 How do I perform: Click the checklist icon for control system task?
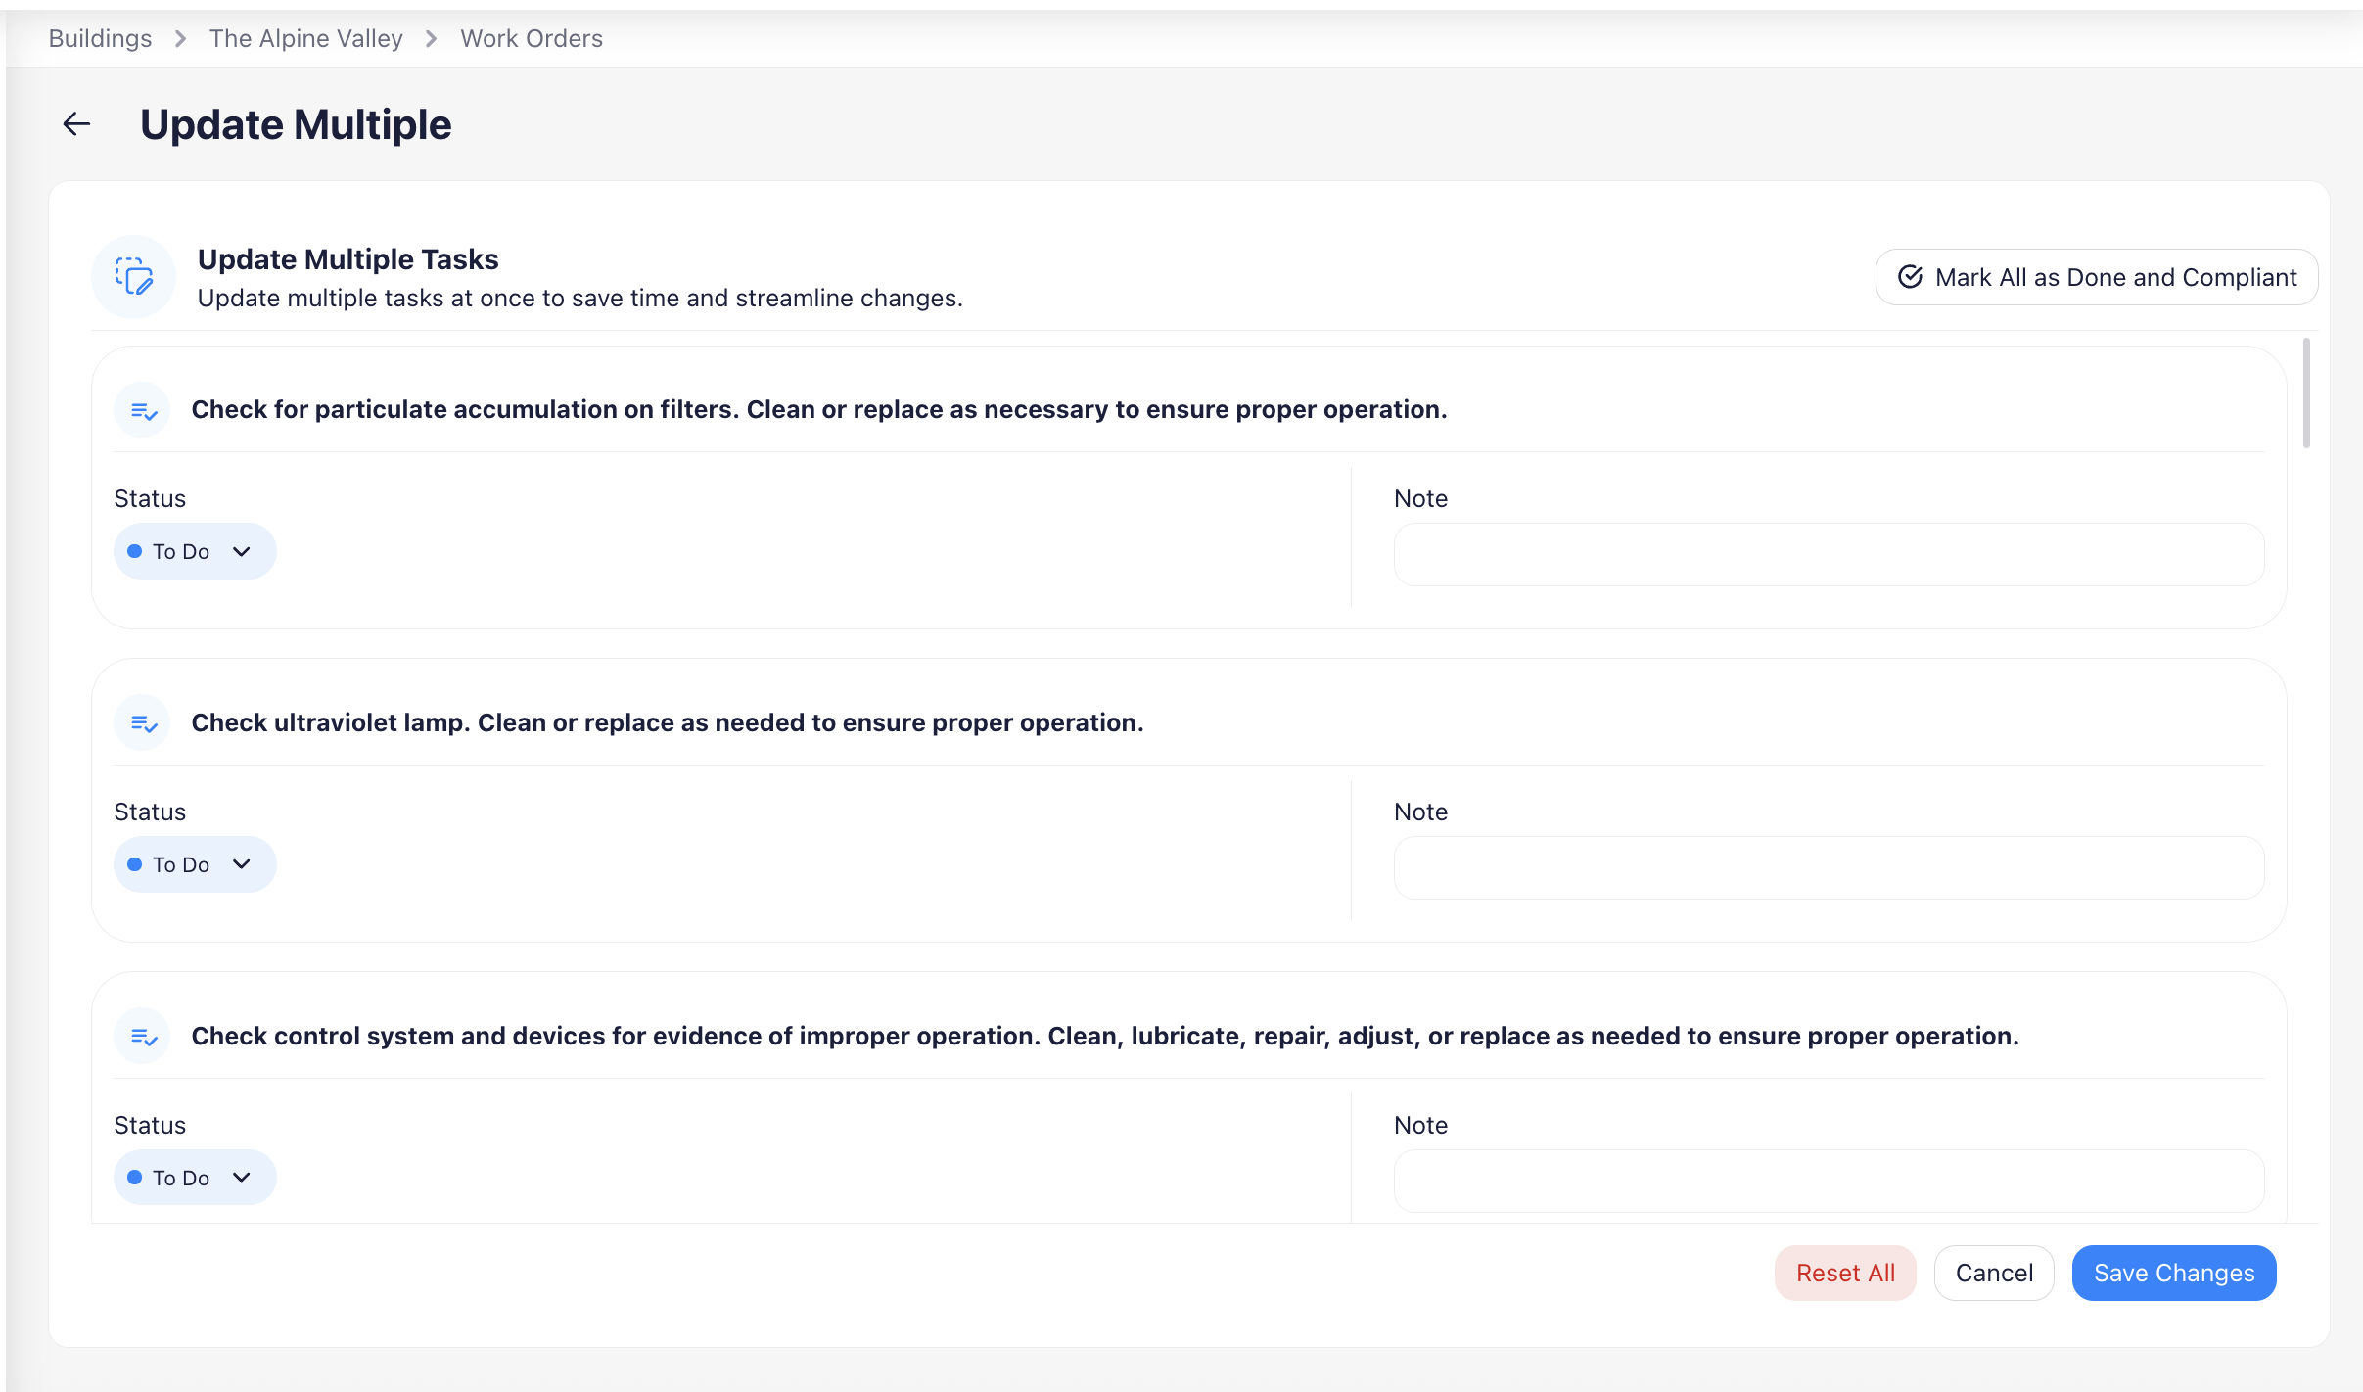143,1037
